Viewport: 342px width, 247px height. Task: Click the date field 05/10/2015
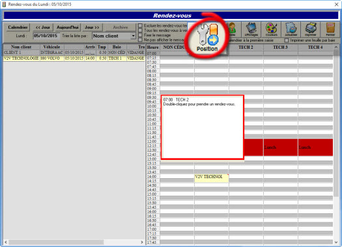46,36
